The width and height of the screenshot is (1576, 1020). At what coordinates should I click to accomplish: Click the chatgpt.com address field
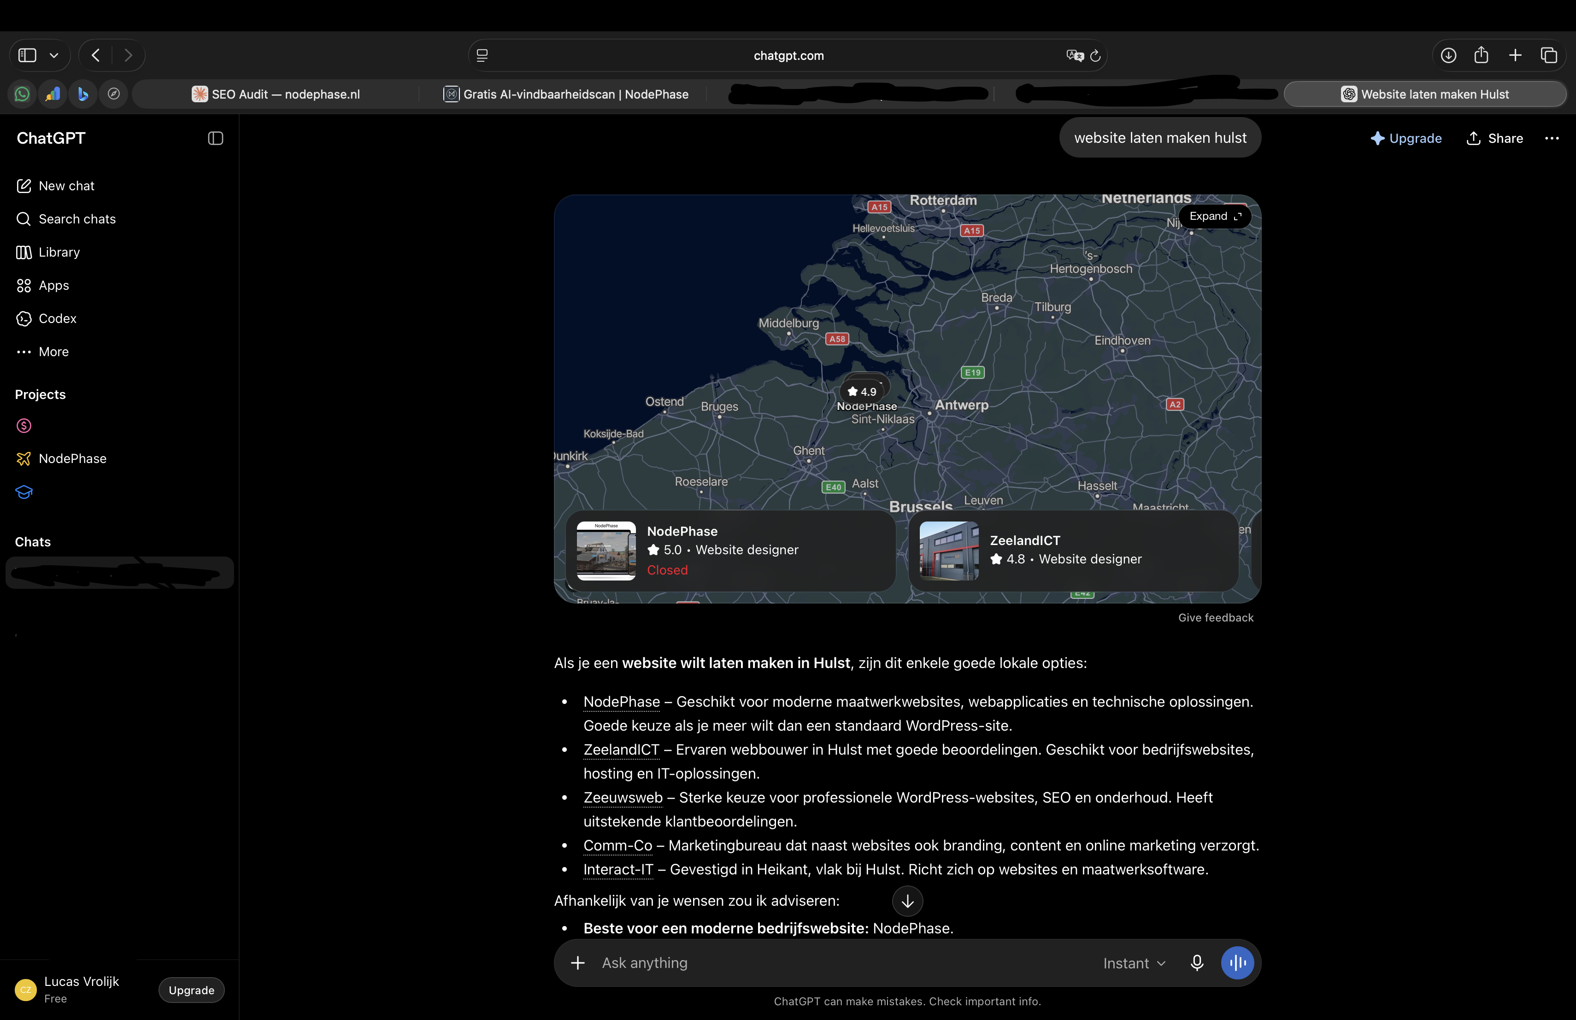[x=788, y=56]
